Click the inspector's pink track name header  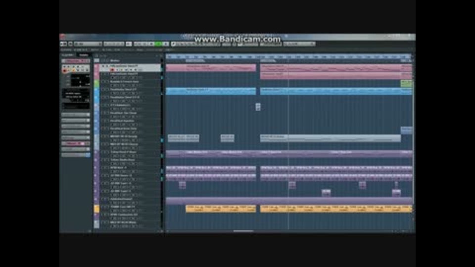coord(76,61)
